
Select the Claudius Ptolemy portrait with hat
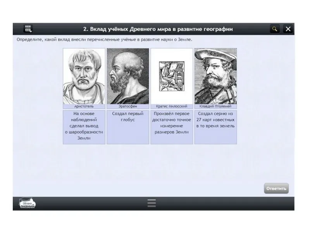(x=215, y=76)
